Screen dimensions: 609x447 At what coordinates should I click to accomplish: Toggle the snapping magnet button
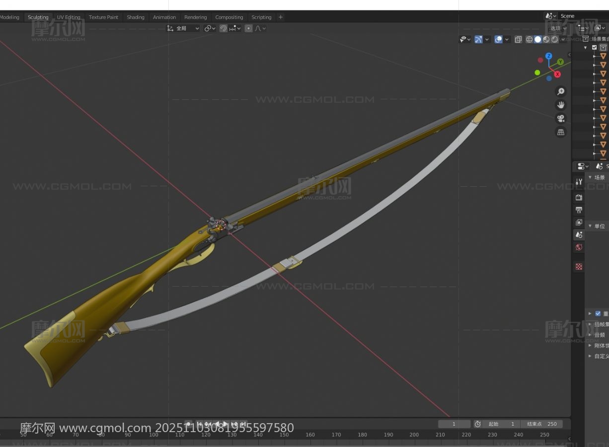(224, 28)
